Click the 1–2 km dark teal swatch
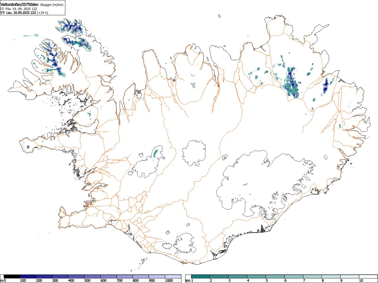This screenshot has width=378, height=283. [x=201, y=277]
